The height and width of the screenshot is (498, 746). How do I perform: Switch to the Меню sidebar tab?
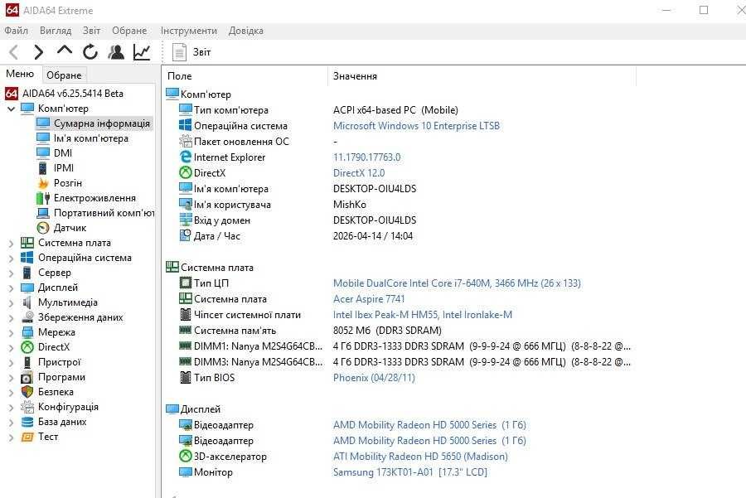(x=20, y=74)
